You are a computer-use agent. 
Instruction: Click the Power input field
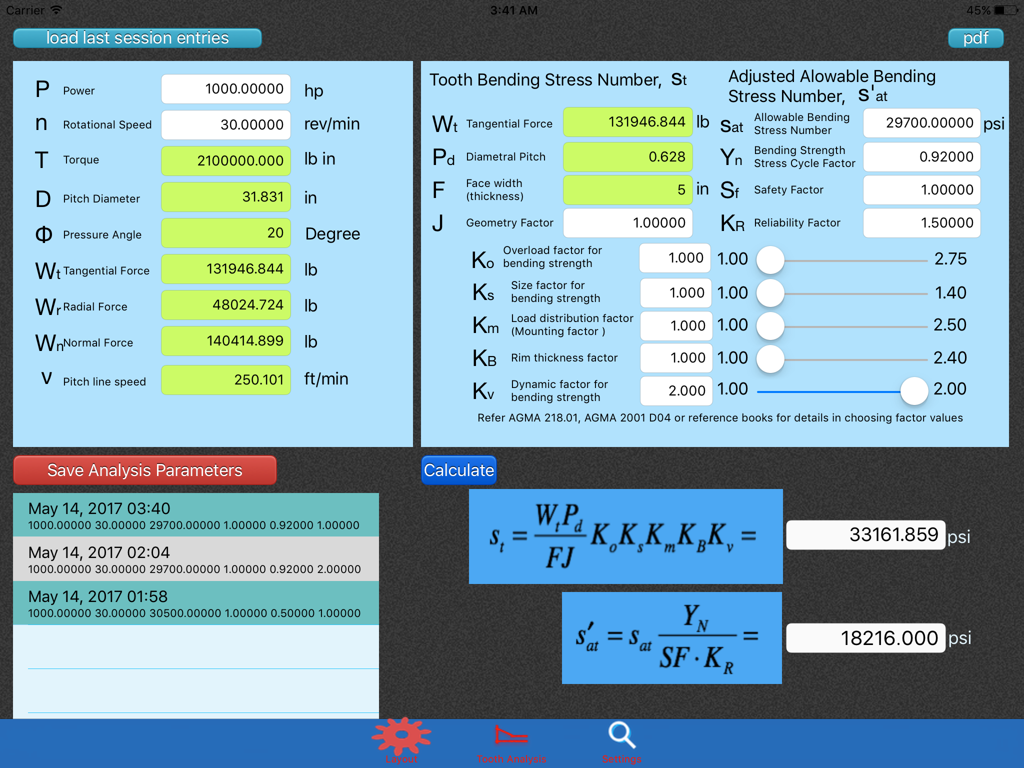click(226, 89)
